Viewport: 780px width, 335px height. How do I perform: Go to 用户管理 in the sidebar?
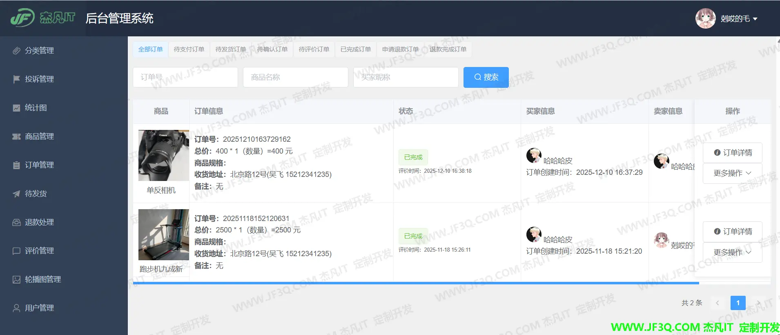click(39, 308)
